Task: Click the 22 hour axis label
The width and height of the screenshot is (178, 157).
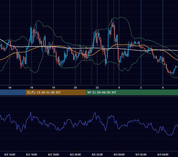Action: [x=97, y=88]
